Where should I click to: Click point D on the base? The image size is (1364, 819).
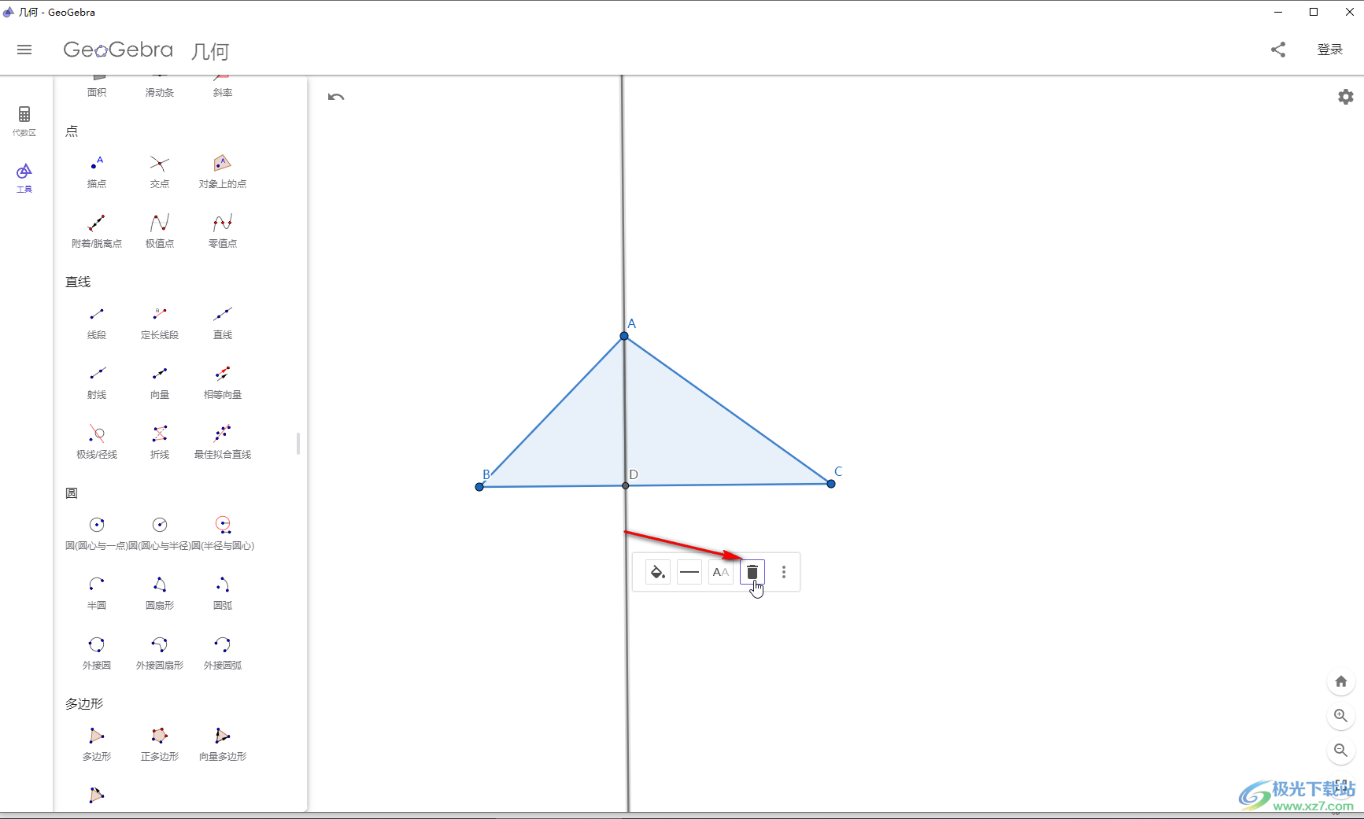pyautogui.click(x=626, y=485)
